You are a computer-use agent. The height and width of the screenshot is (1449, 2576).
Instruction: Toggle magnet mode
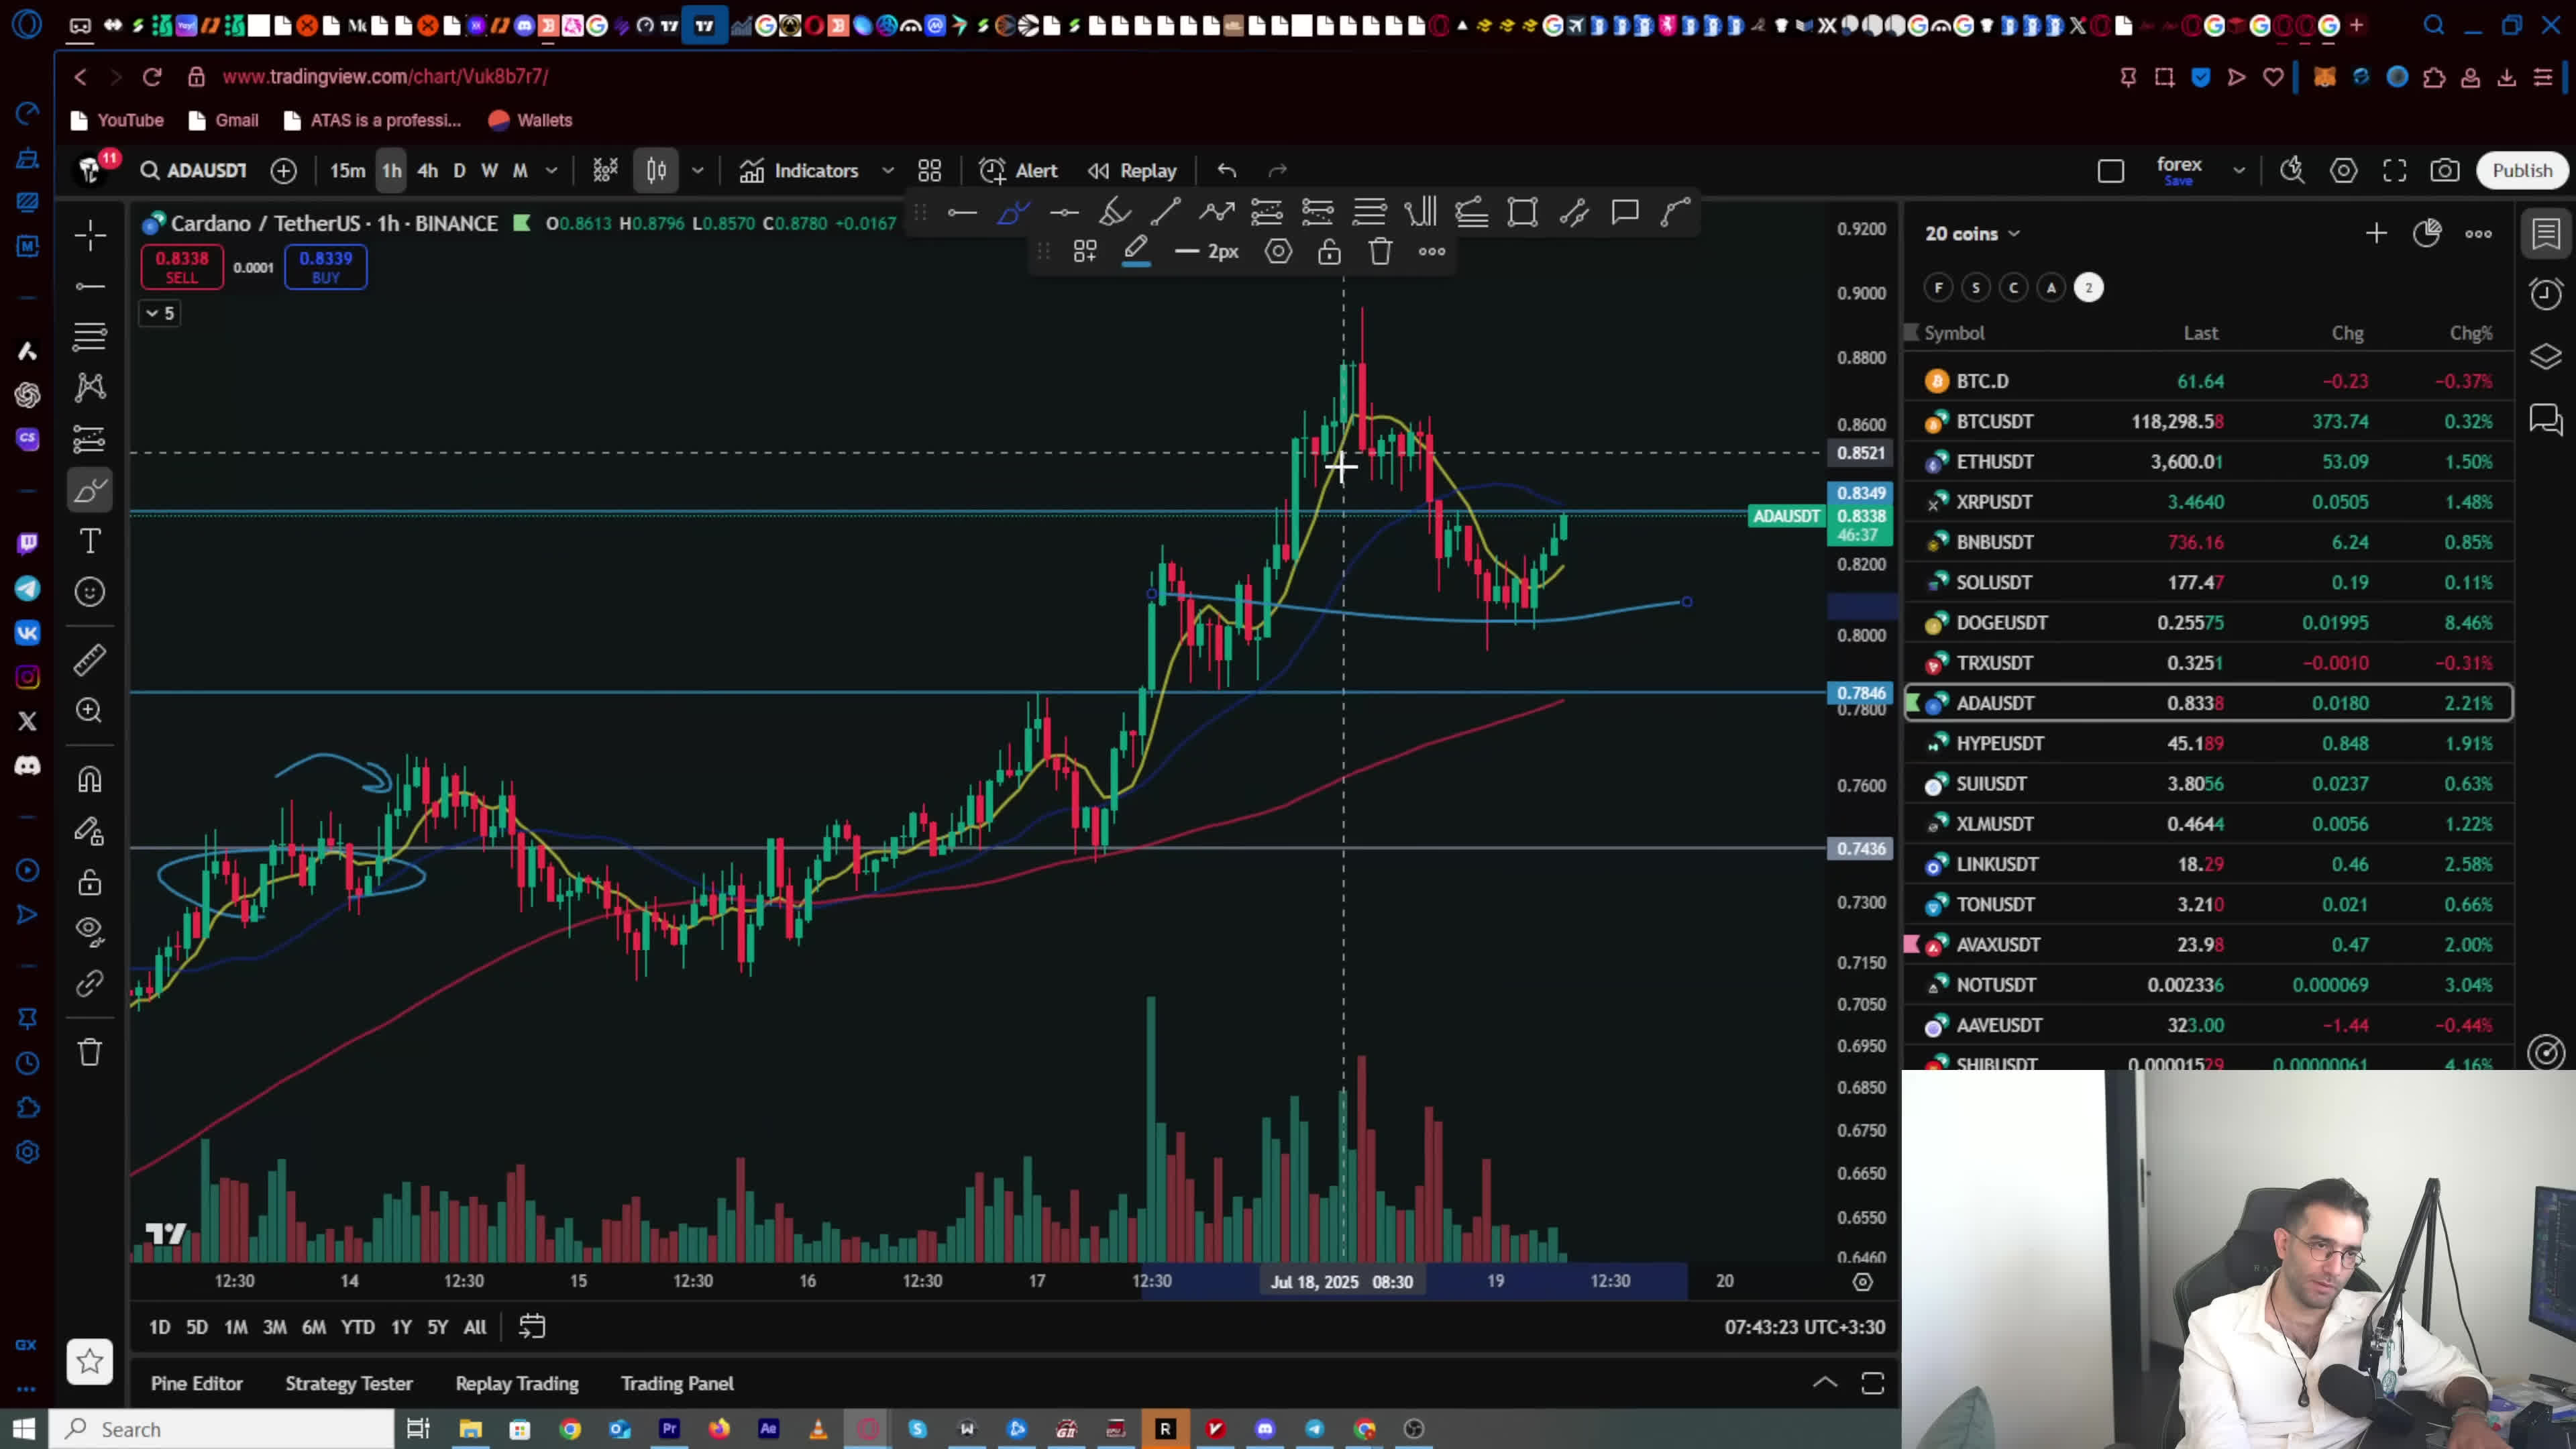(x=90, y=780)
